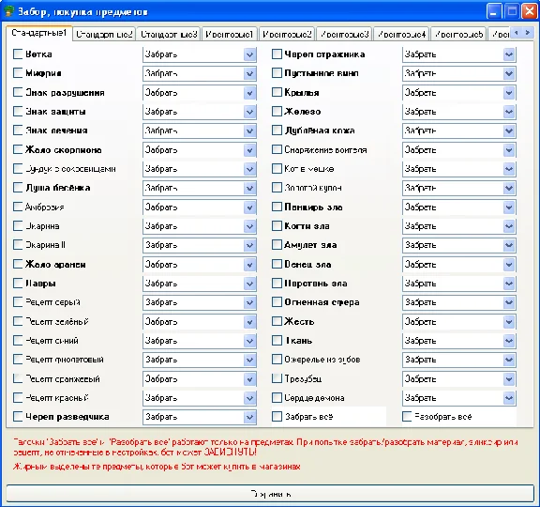Viewport: 540px width, 507px height.
Task: Click the Сохранить button at bottom
Action: coord(270,494)
